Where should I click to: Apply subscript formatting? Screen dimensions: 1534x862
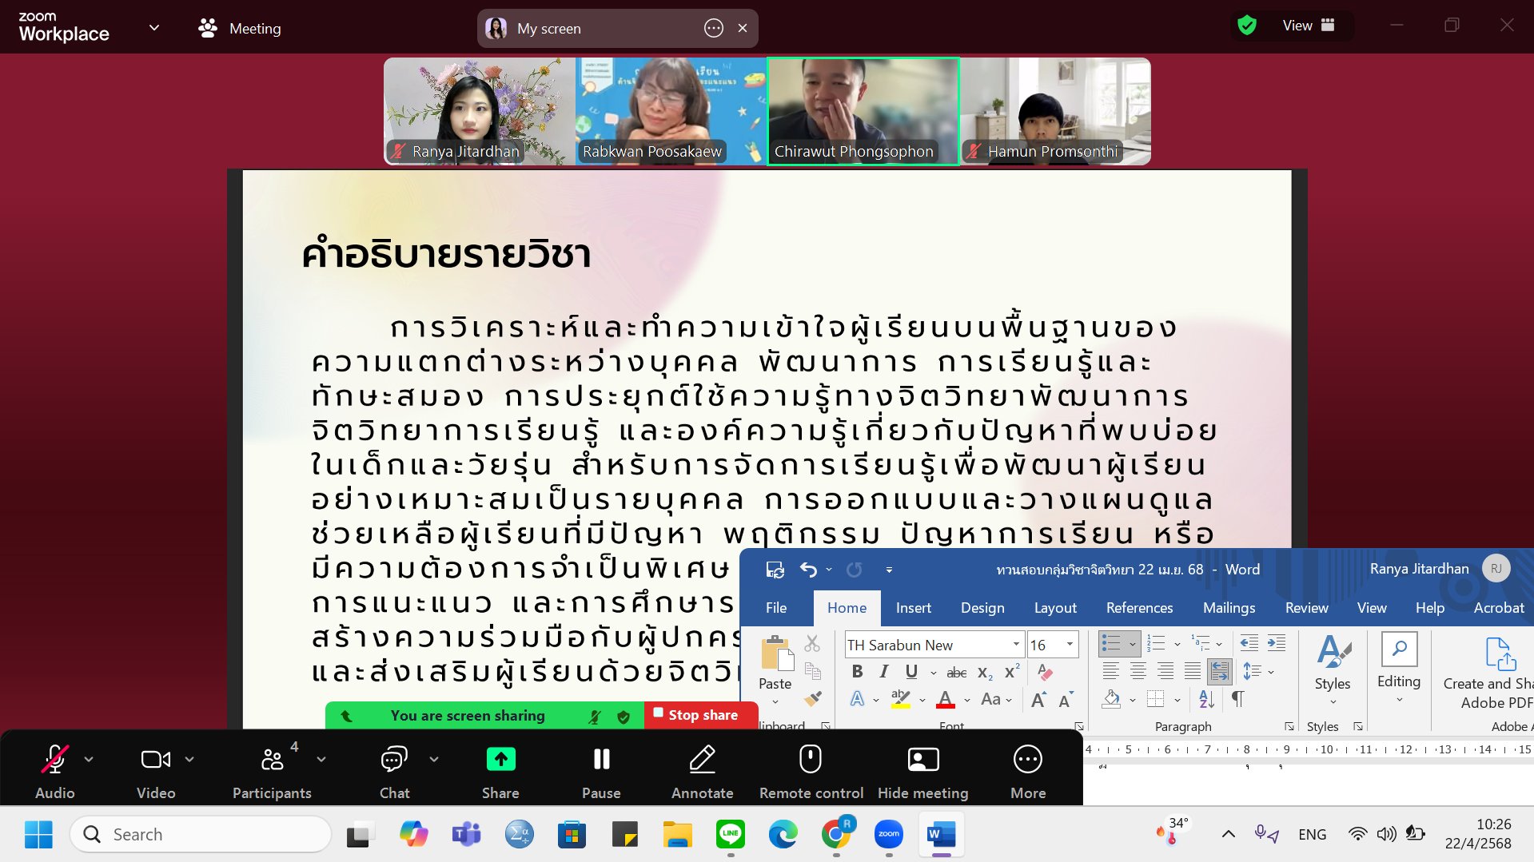[985, 673]
